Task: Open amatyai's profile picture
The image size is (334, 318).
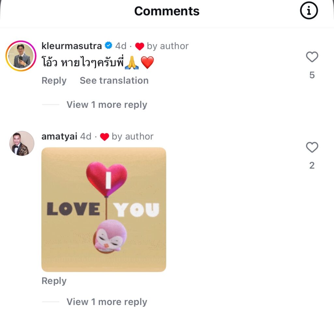Action: pyautogui.click(x=22, y=143)
